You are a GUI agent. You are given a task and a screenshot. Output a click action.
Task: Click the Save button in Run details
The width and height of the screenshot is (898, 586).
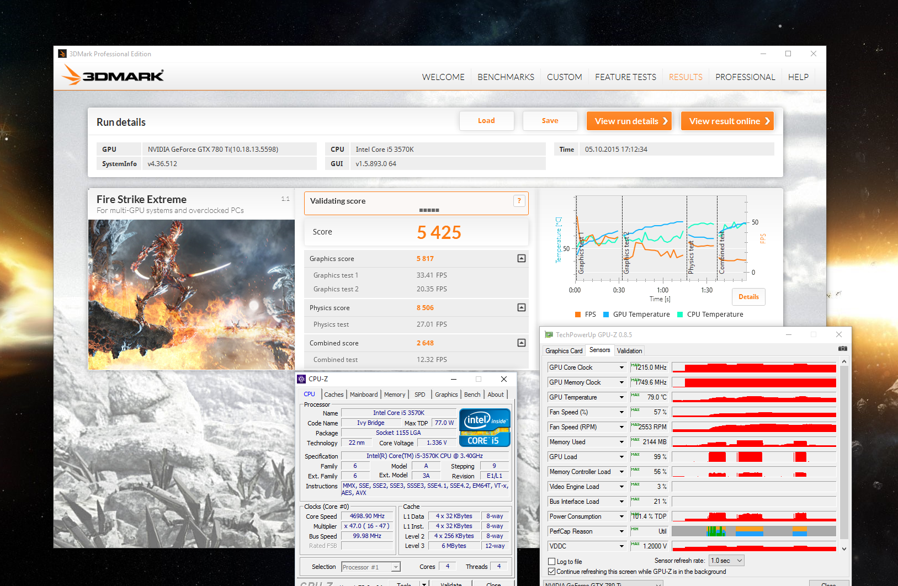[x=550, y=121]
